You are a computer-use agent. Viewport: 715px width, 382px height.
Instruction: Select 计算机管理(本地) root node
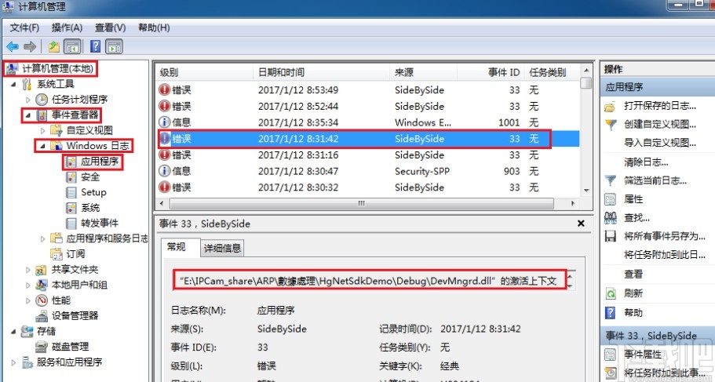click(57, 69)
